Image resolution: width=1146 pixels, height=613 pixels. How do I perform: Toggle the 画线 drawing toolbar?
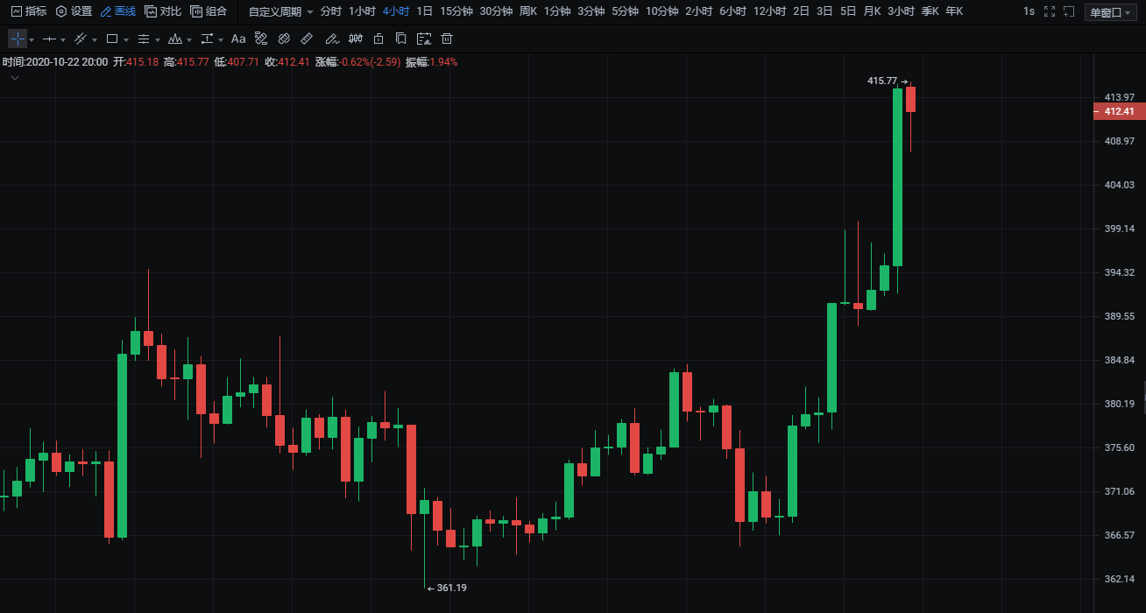(x=117, y=11)
